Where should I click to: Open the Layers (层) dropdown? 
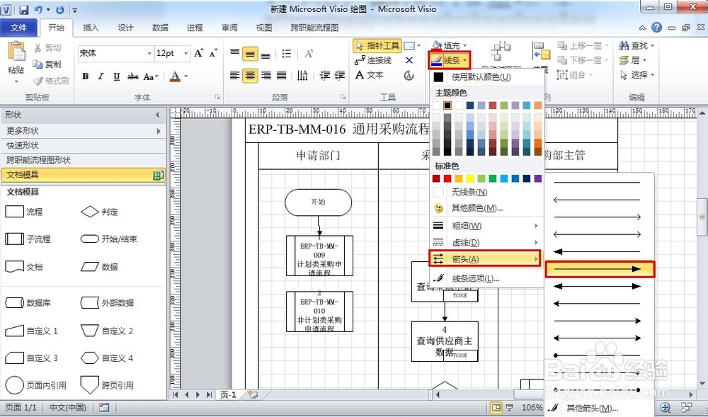(632, 60)
